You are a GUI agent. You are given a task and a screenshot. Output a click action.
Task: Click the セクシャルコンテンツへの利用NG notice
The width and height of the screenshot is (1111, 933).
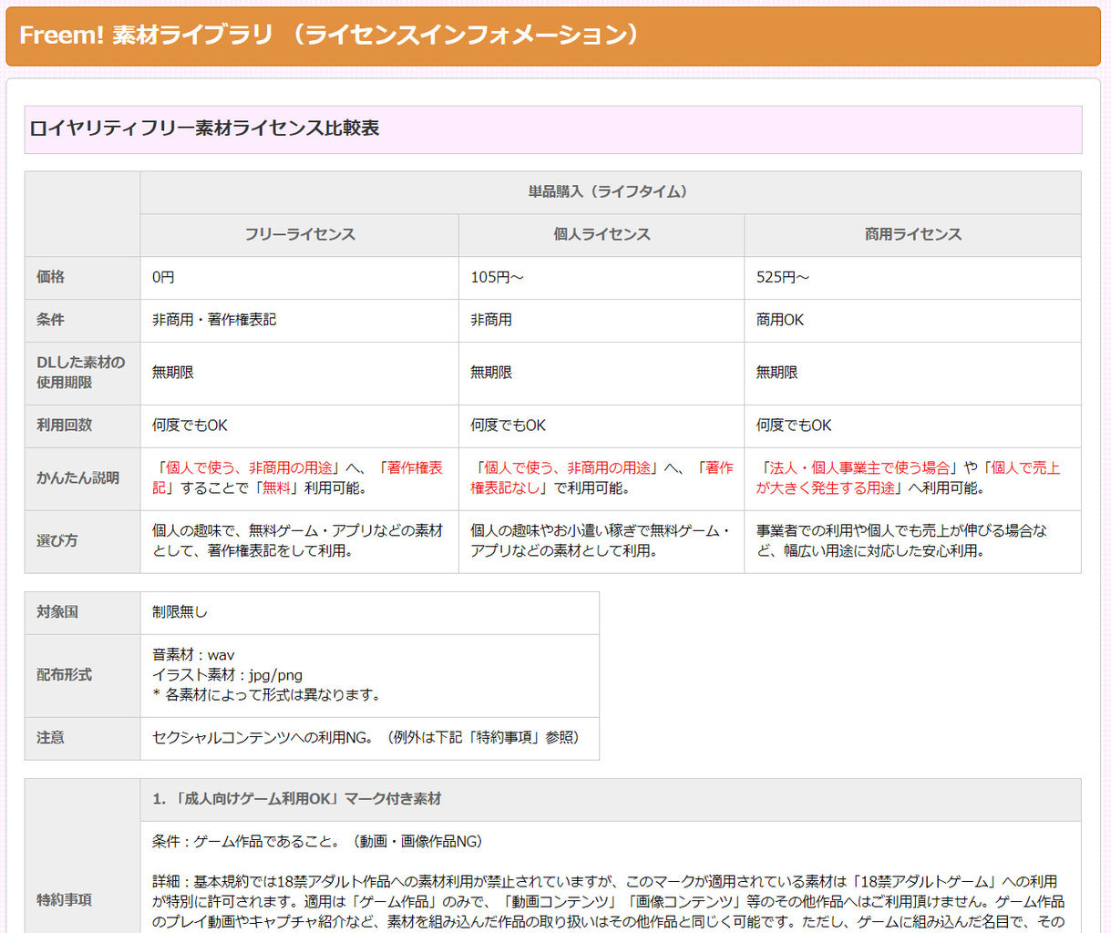click(x=370, y=739)
